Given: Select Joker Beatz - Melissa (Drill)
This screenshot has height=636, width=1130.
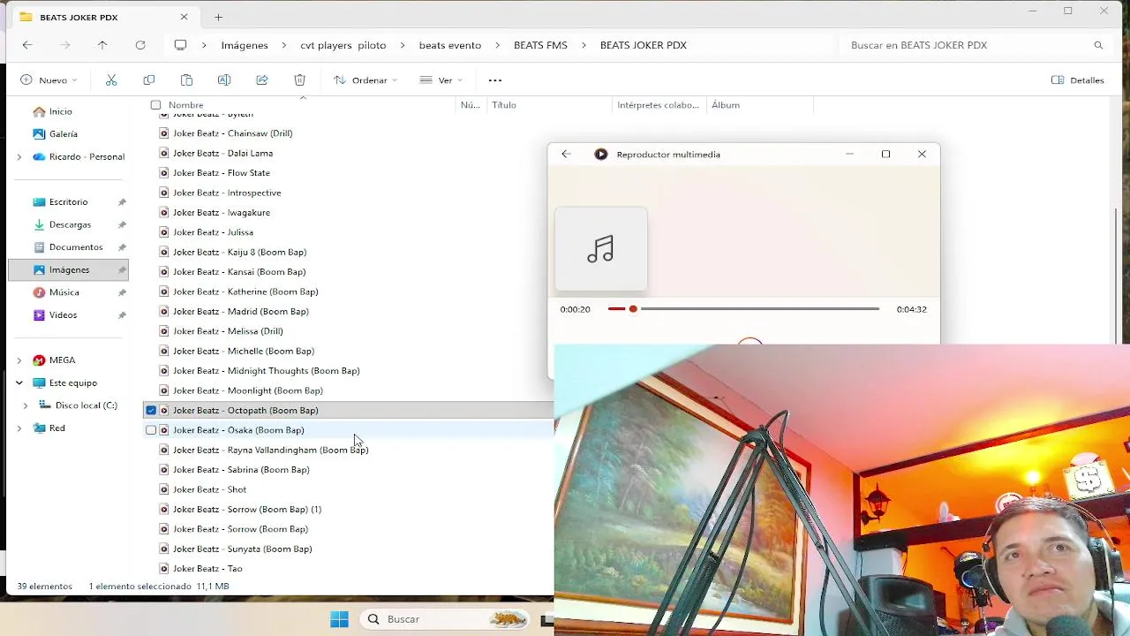Looking at the screenshot, I should point(228,331).
